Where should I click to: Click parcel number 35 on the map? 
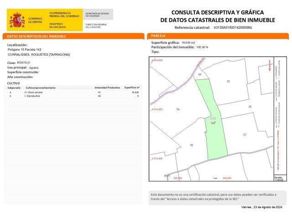pyautogui.click(x=228, y=81)
